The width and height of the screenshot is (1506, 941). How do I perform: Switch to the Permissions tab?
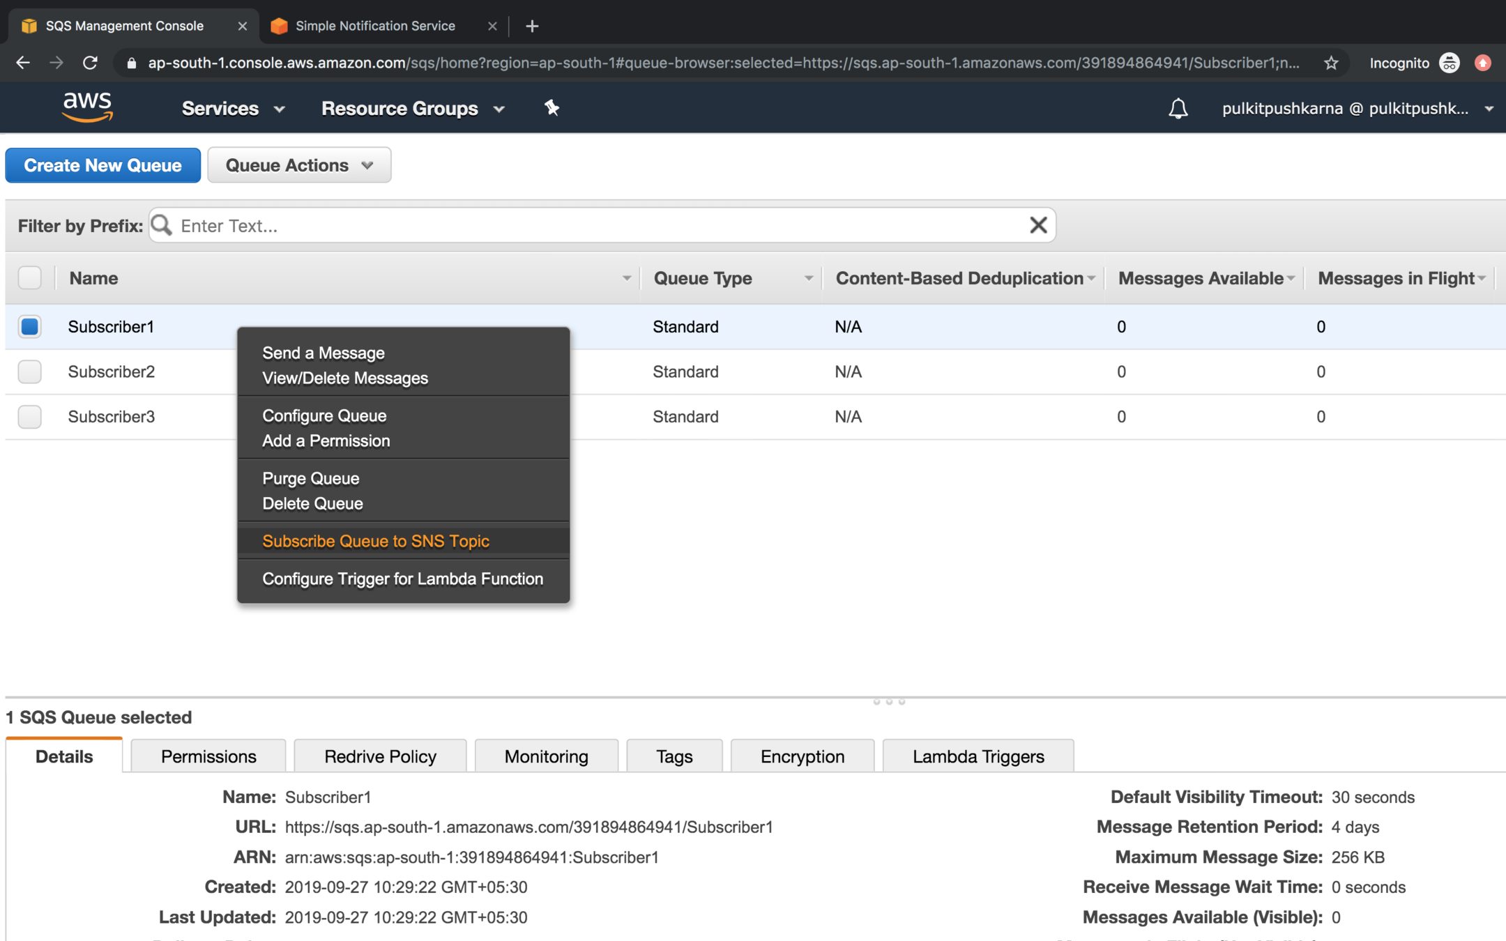click(208, 756)
